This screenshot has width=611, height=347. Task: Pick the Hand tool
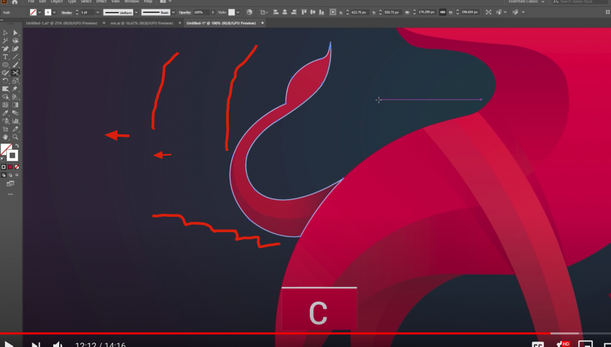click(5, 137)
